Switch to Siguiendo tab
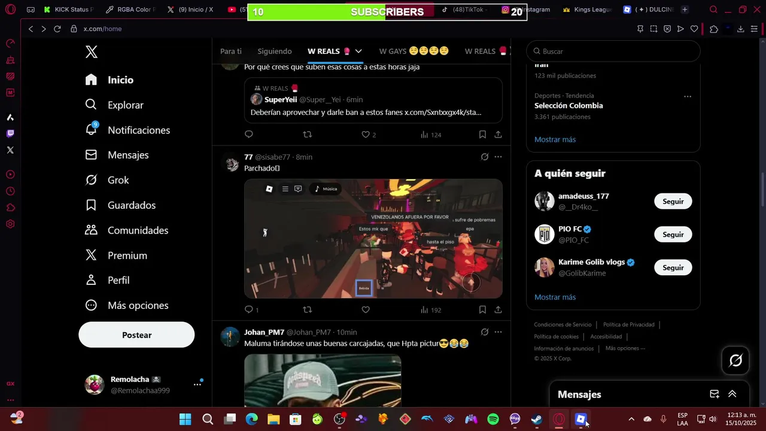This screenshot has width=766, height=431. [275, 51]
